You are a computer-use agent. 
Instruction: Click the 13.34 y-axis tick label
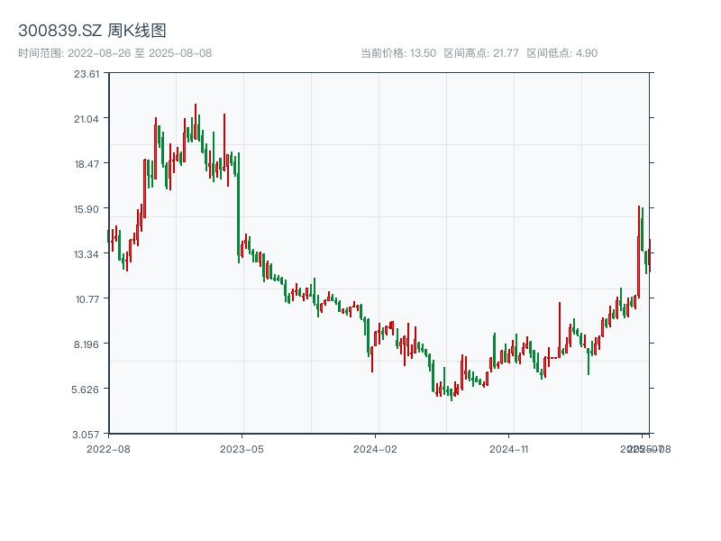tap(87, 254)
